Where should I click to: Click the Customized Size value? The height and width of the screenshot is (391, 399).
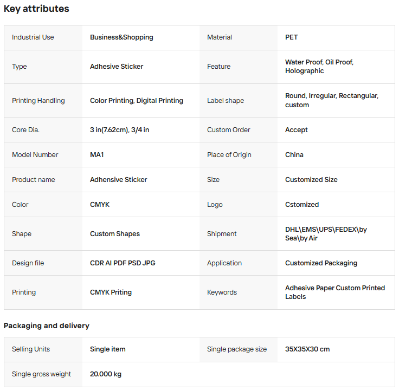coord(311,180)
